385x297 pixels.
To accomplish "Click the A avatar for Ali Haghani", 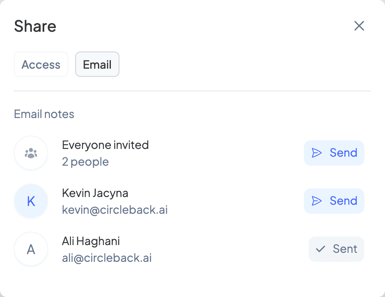I will (x=31, y=249).
